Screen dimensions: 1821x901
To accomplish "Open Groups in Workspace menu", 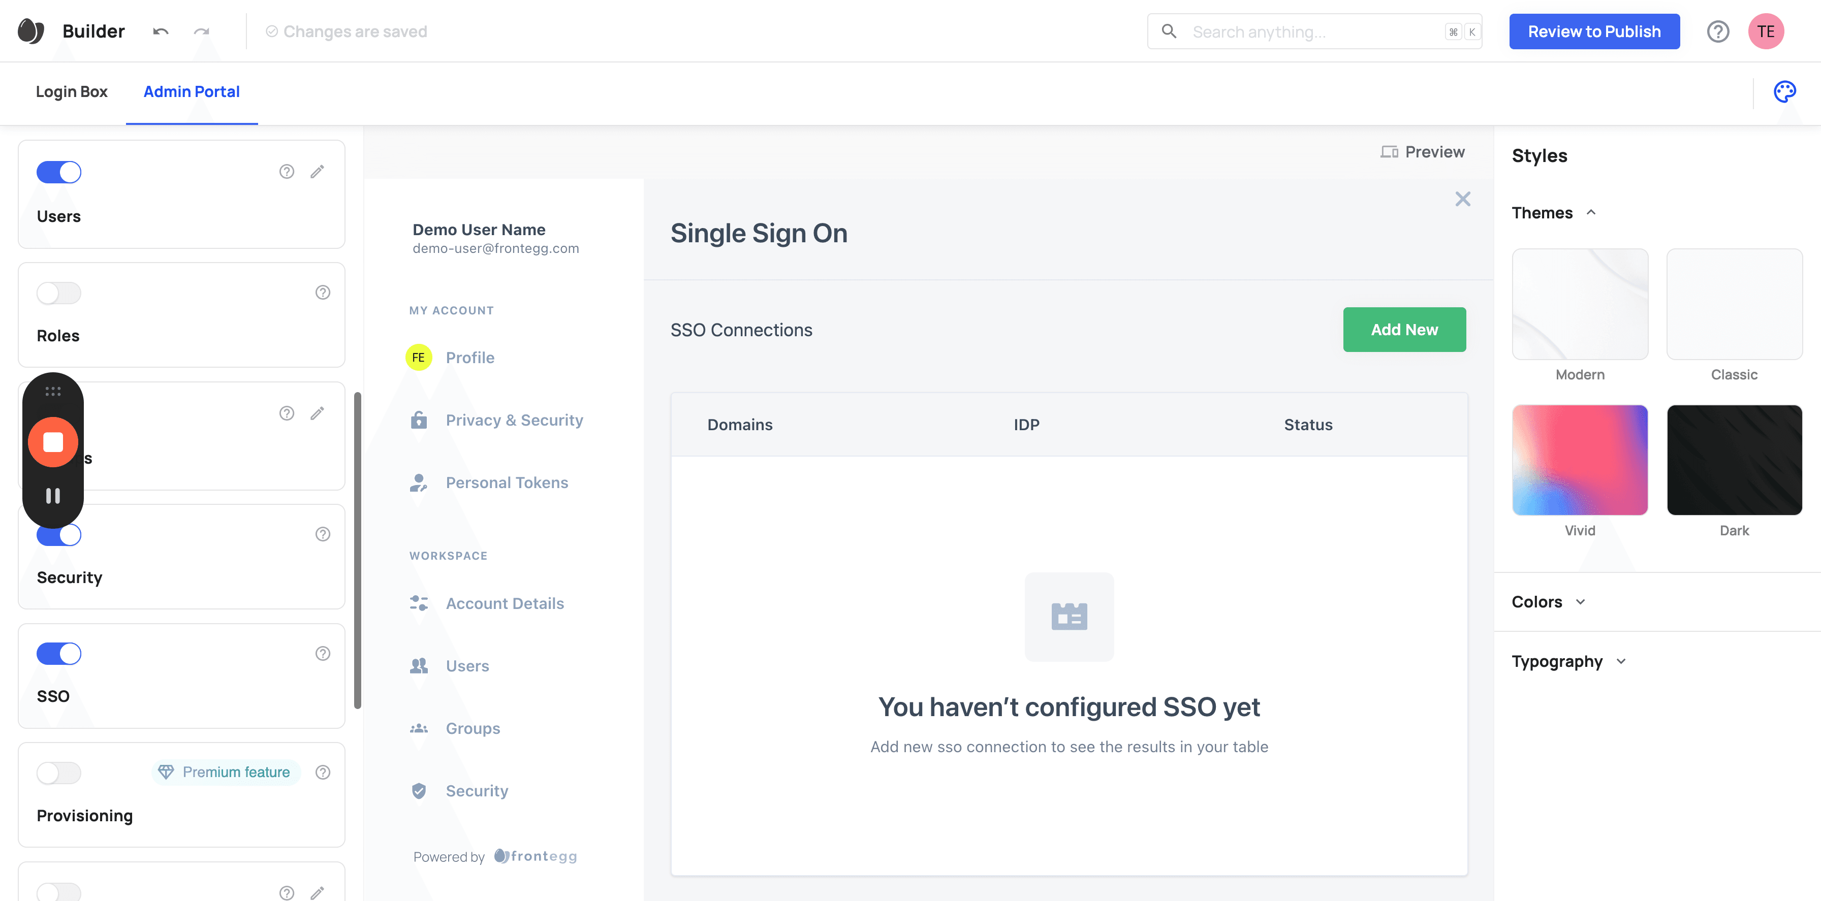I will 472,728.
